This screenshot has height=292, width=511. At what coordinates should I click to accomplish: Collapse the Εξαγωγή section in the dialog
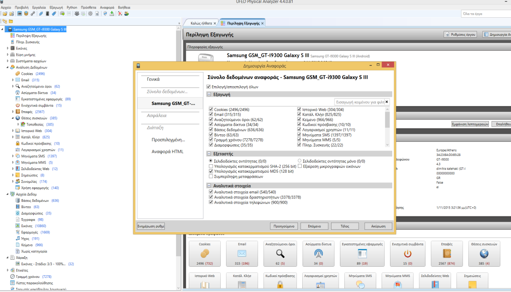click(x=209, y=94)
